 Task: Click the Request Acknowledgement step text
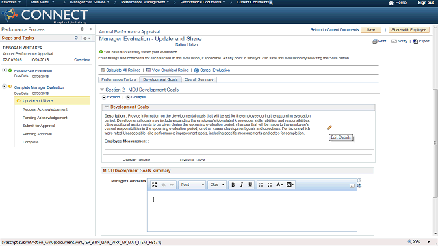pos(45,109)
